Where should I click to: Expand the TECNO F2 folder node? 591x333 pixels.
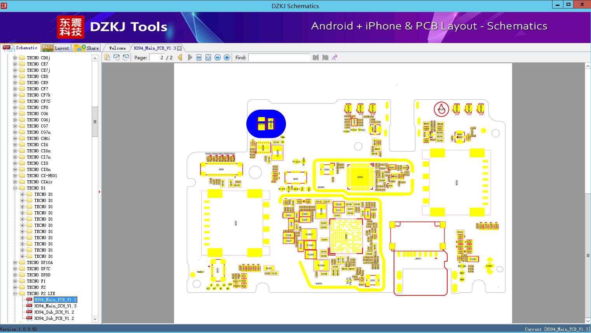click(x=15, y=287)
